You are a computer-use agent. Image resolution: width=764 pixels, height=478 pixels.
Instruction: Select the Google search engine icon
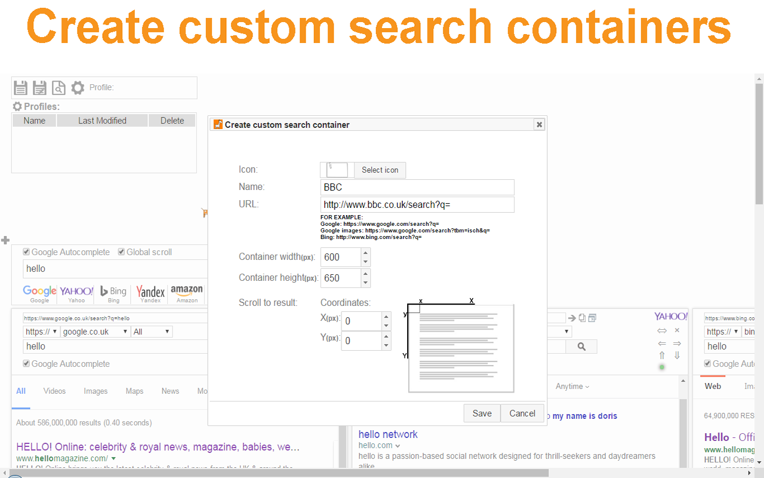pos(39,293)
